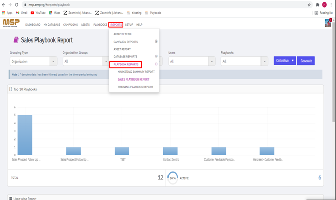Open first ZoomInfo bookmark

point(78,13)
